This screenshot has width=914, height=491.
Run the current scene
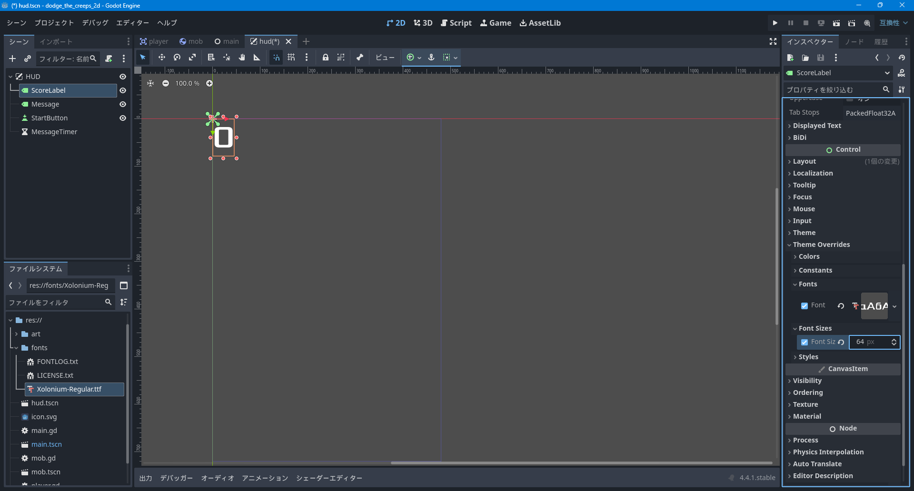[x=836, y=23]
